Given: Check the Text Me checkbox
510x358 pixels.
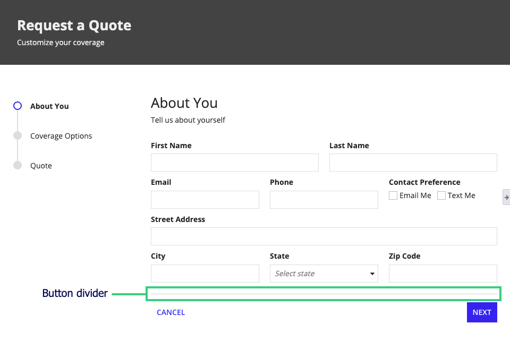Looking at the screenshot, I should [441, 195].
